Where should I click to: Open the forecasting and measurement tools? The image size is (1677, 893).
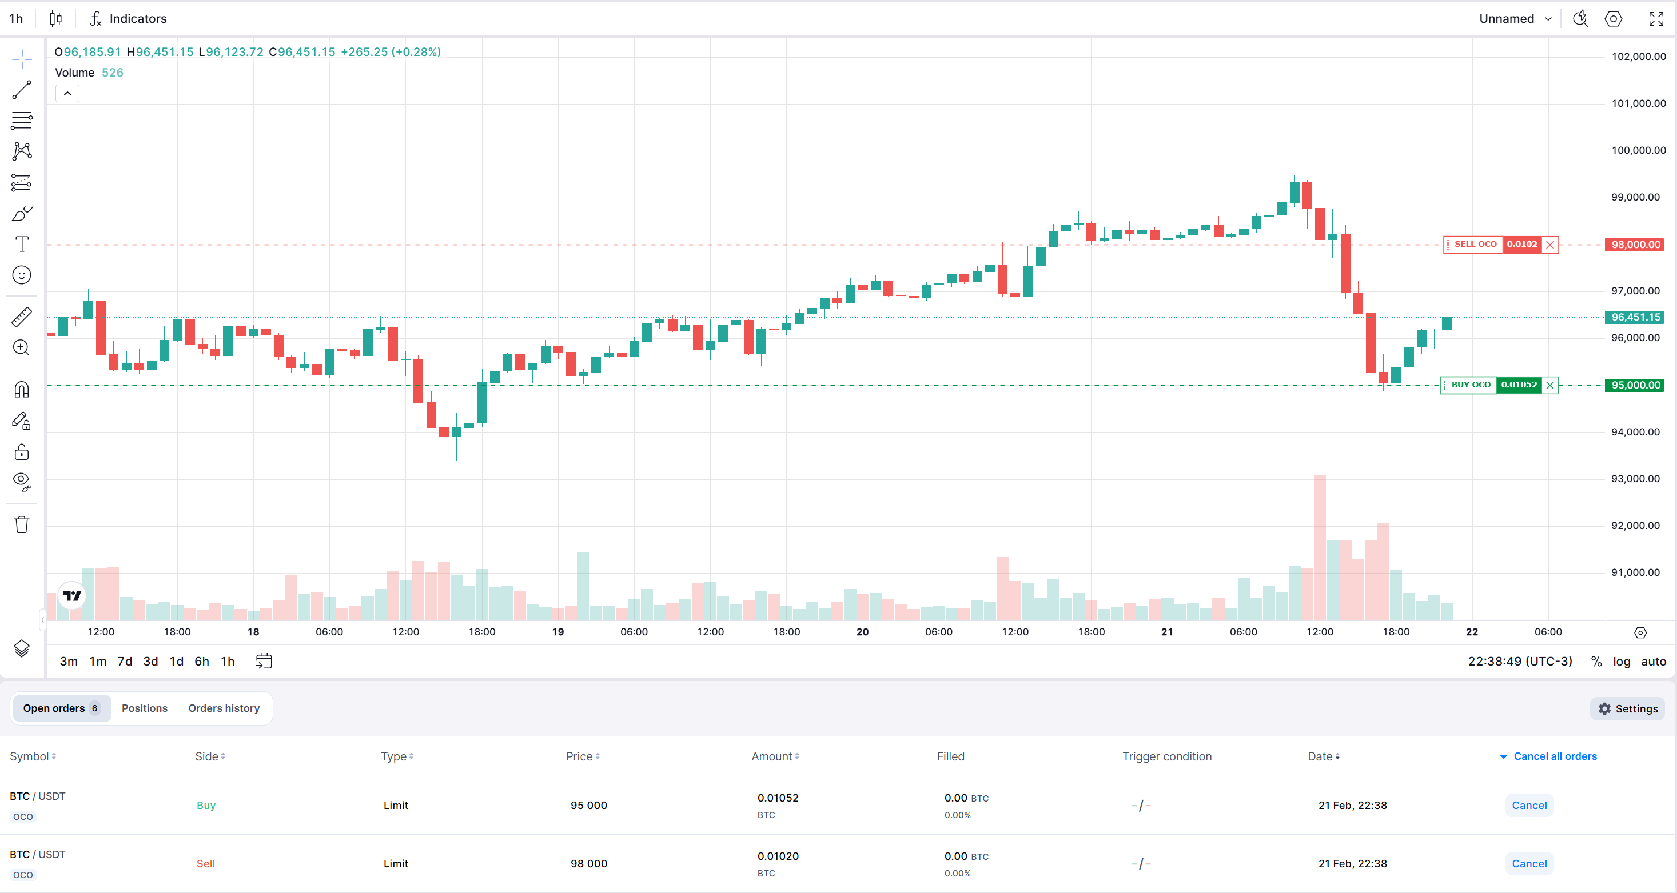coord(22,183)
